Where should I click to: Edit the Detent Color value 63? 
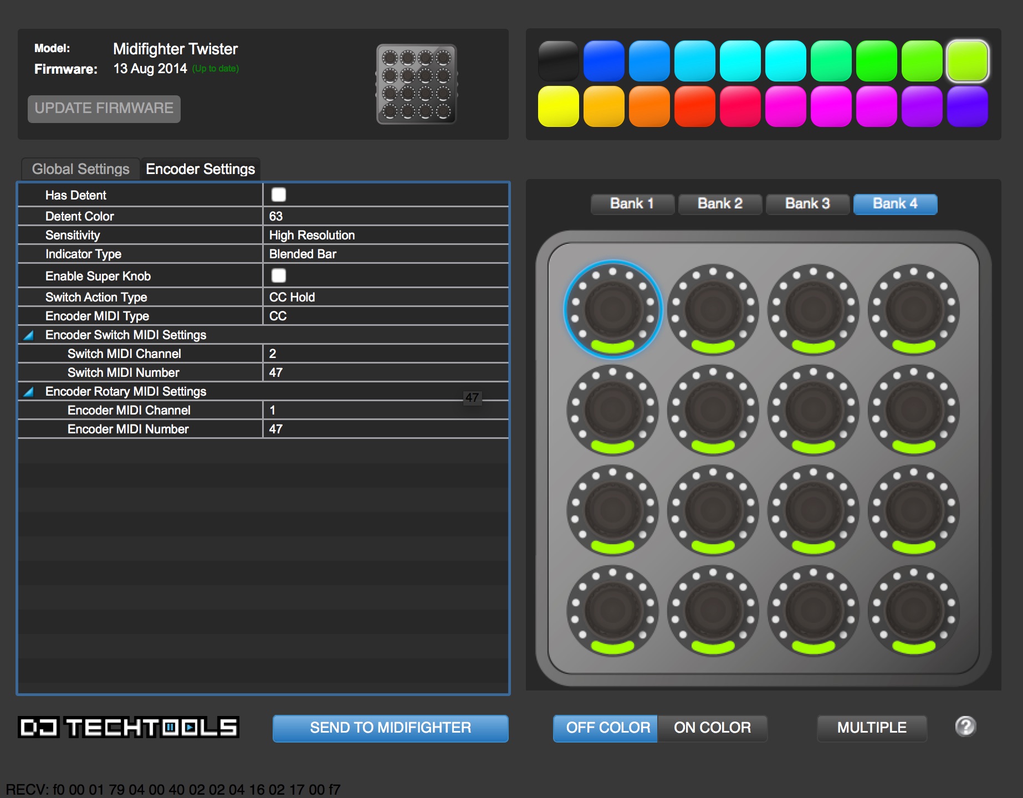tap(386, 216)
